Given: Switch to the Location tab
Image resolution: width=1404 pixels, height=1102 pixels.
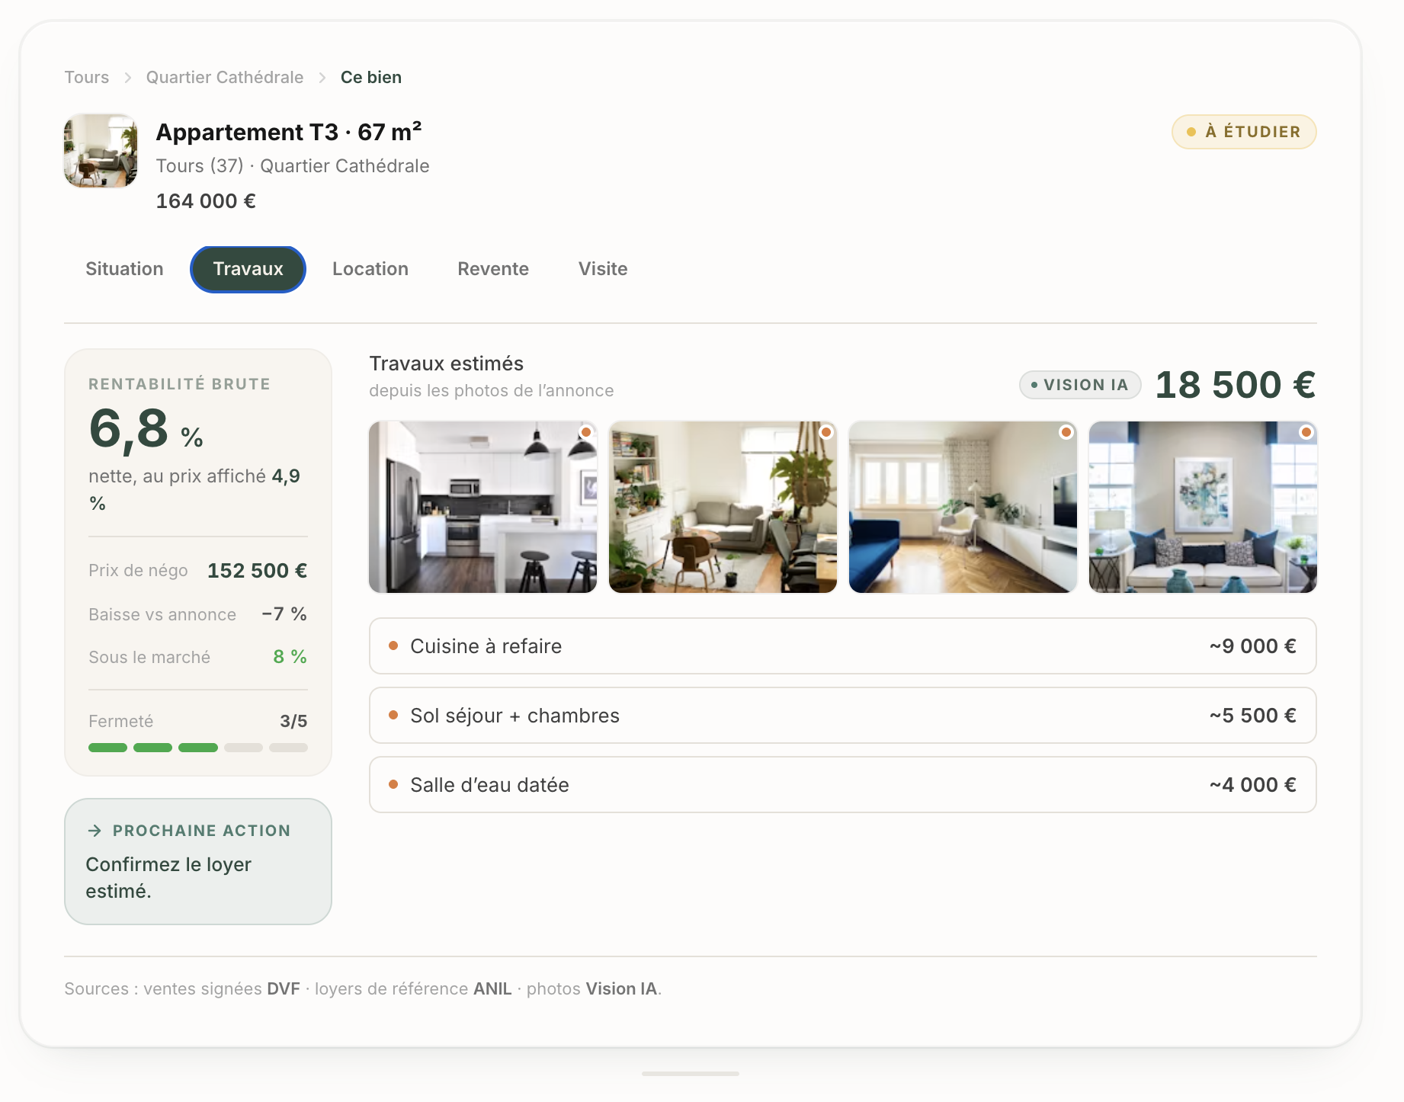Looking at the screenshot, I should tap(370, 269).
